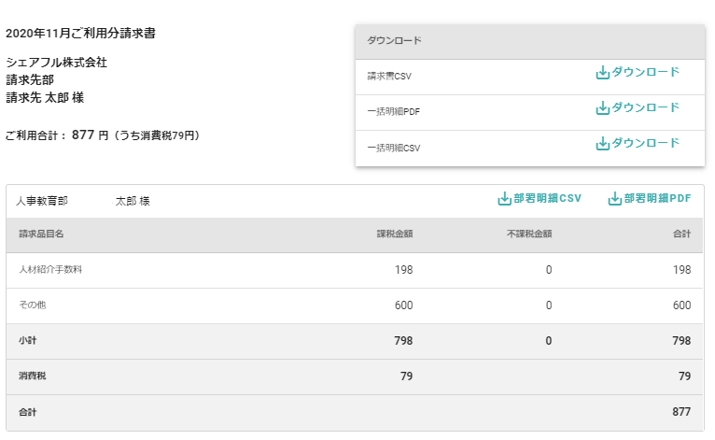The image size is (715, 440).
Task: Click the 不課税金額 column header
Action: (527, 234)
